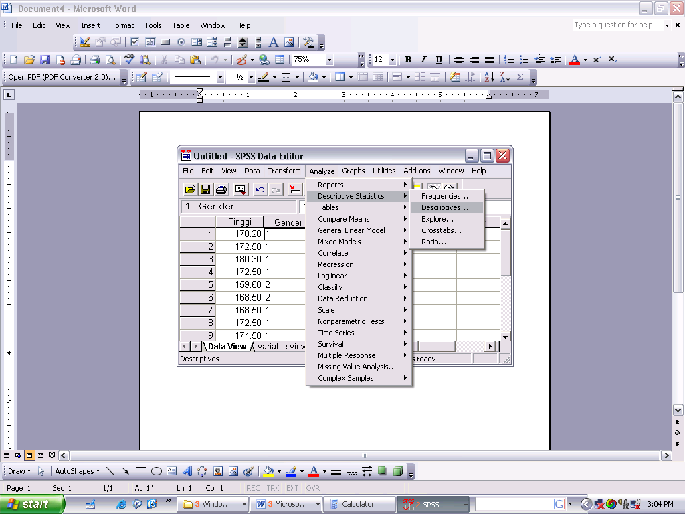685x514 pixels.
Task: Open More Controls hammer-and-wrench icon
Action: coord(308,42)
